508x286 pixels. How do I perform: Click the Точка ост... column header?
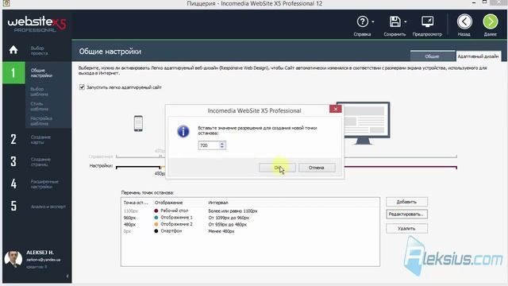[136, 203]
